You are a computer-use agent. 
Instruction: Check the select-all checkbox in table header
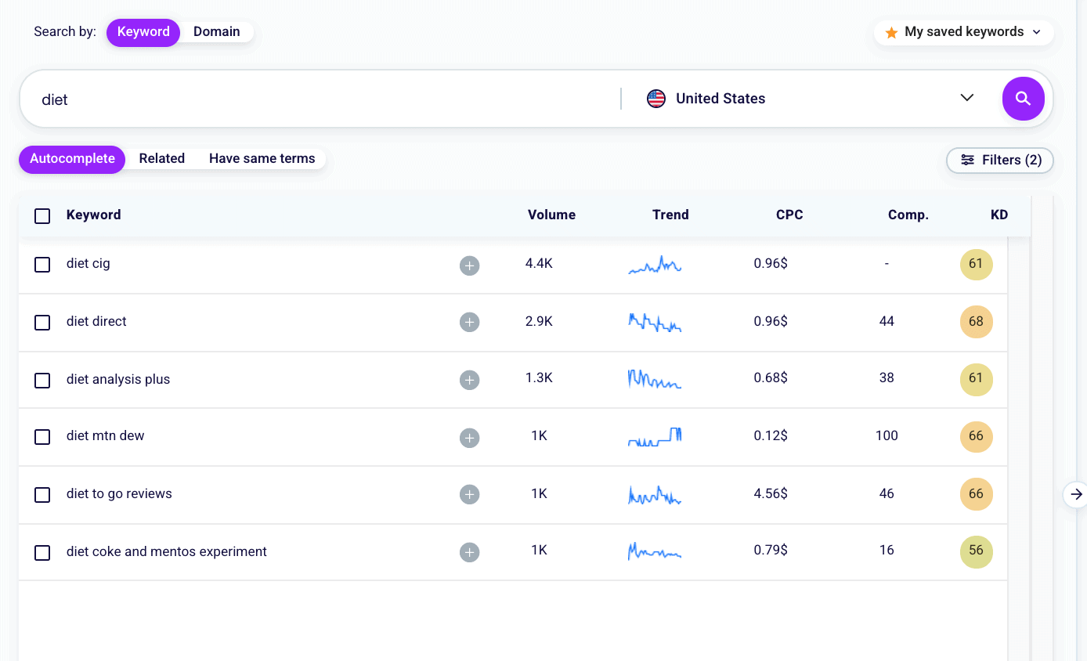pyautogui.click(x=42, y=216)
